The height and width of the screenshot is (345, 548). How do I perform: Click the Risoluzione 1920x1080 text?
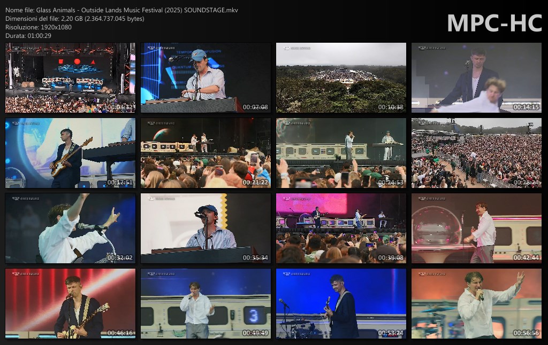tap(39, 27)
